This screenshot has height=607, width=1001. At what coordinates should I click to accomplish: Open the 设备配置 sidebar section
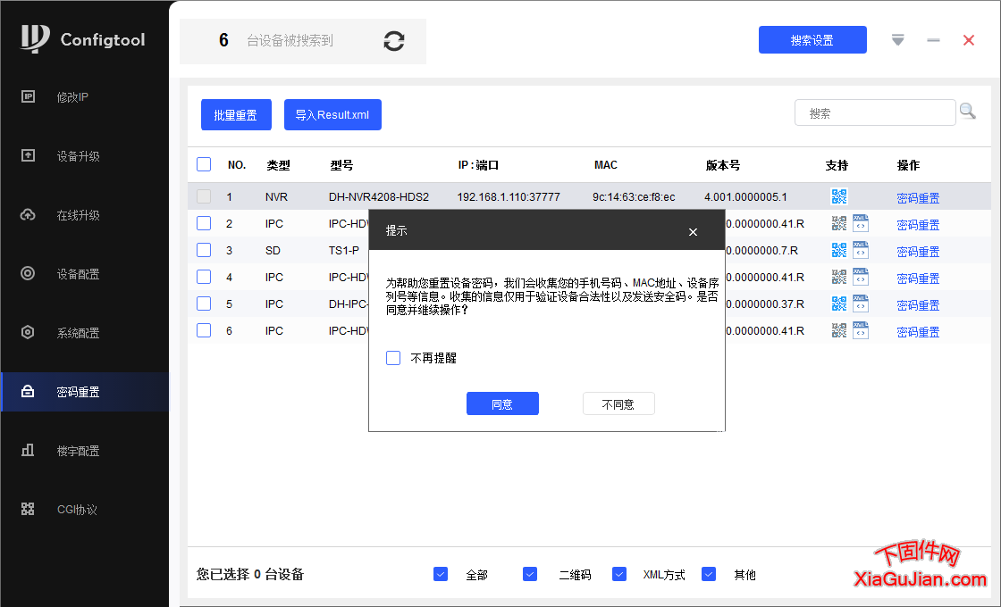(84, 274)
